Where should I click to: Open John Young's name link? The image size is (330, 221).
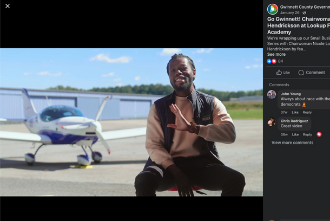click(291, 94)
